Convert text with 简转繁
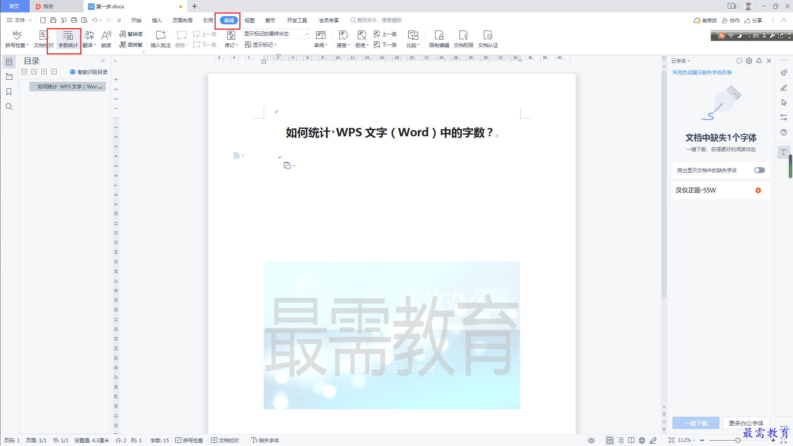 click(131, 45)
